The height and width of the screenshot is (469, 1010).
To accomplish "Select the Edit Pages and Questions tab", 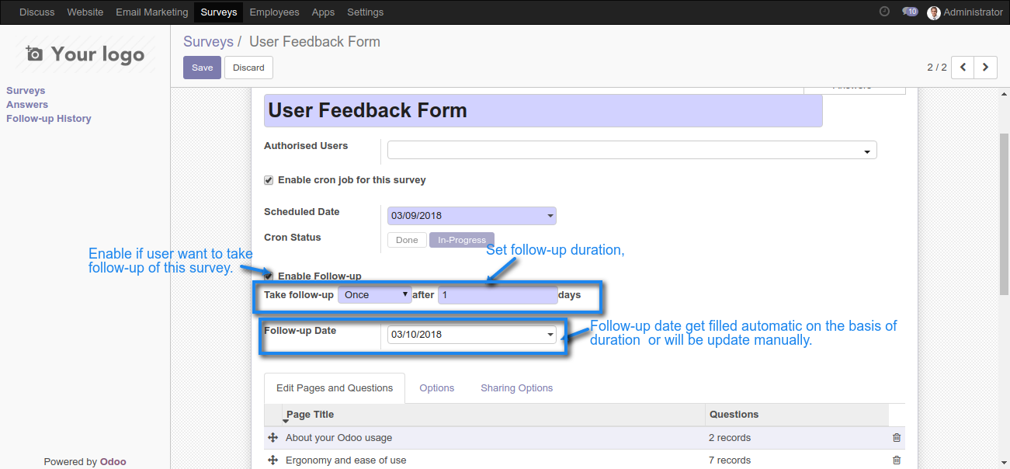I will click(x=335, y=388).
